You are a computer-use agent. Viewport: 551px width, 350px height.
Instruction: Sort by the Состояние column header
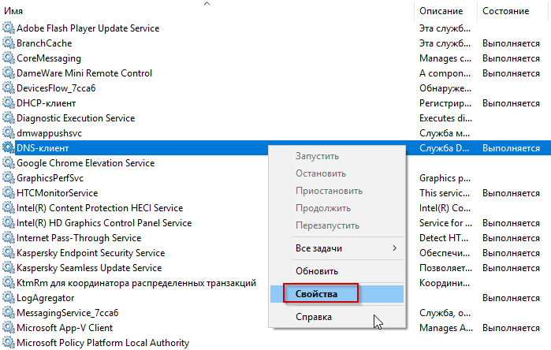506,11
